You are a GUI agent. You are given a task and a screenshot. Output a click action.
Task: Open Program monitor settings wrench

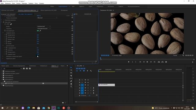183,55
